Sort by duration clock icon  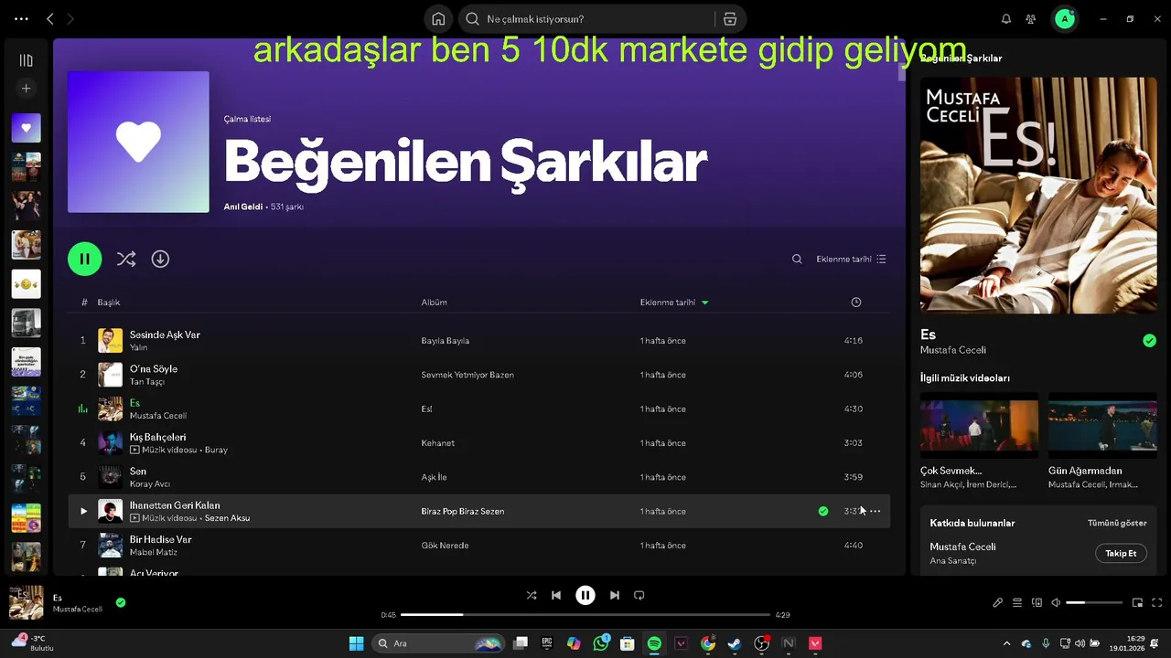point(856,302)
